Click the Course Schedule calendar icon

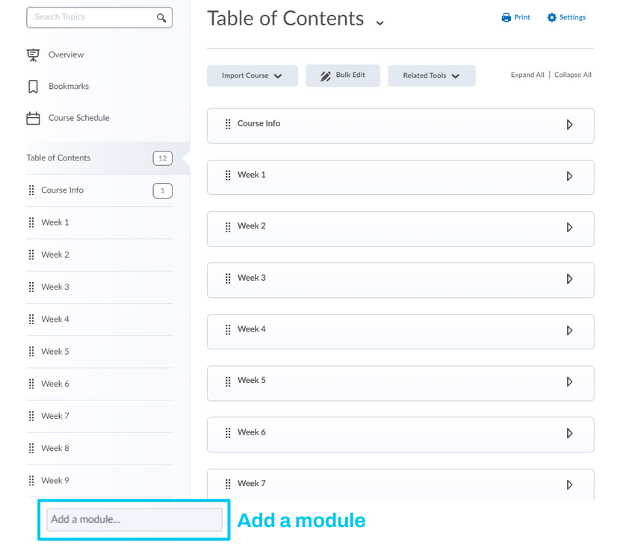(x=33, y=118)
